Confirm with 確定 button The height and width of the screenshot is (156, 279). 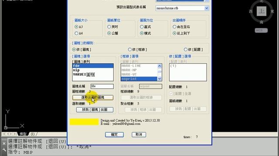click(114, 135)
